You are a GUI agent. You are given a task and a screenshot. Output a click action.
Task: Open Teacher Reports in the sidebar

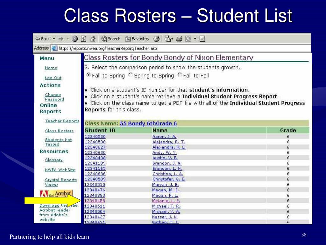click(x=62, y=121)
